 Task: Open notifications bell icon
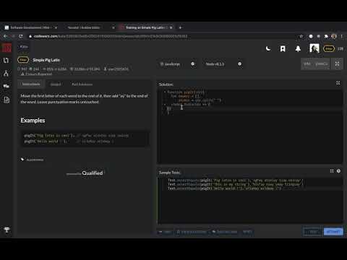pos(298,49)
